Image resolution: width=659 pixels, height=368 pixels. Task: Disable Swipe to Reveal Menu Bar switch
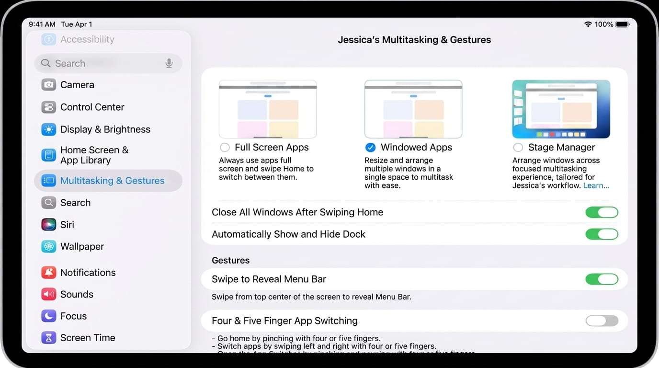[x=602, y=279]
